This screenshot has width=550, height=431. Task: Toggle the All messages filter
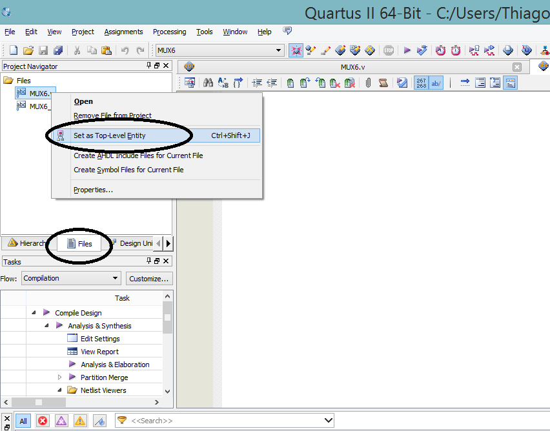(x=23, y=421)
